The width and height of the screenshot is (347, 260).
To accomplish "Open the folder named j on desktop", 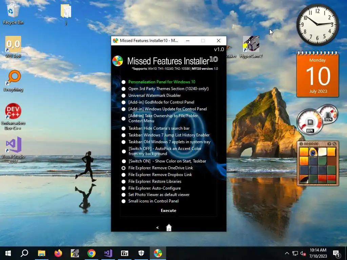I will click(66, 14).
